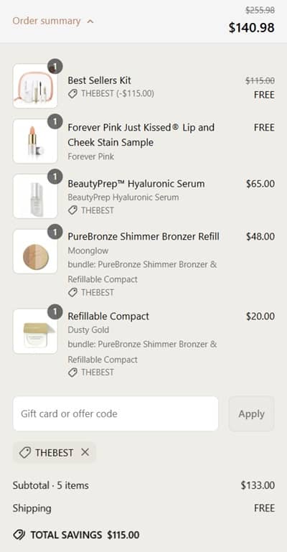Collapse the Order summary chevron

[x=90, y=22]
